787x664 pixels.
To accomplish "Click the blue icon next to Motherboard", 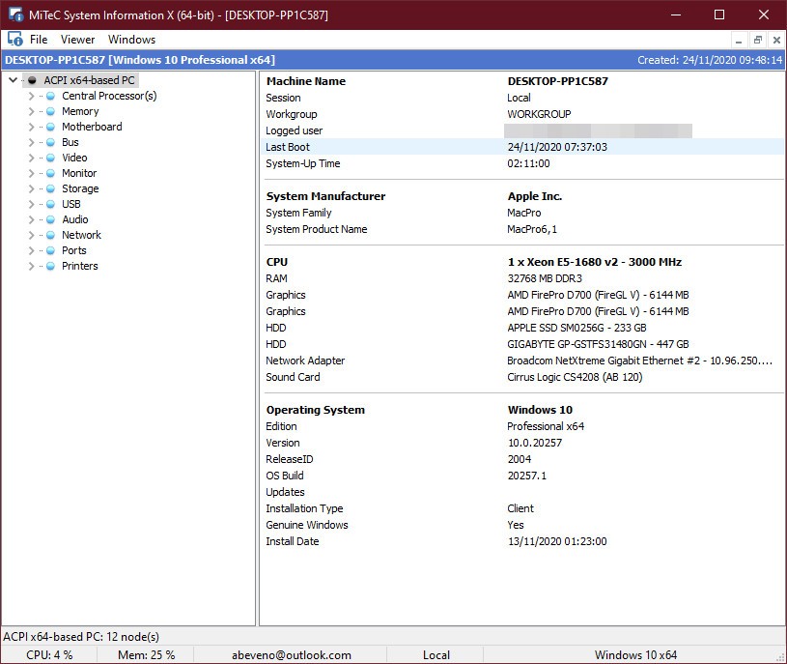I will click(50, 127).
